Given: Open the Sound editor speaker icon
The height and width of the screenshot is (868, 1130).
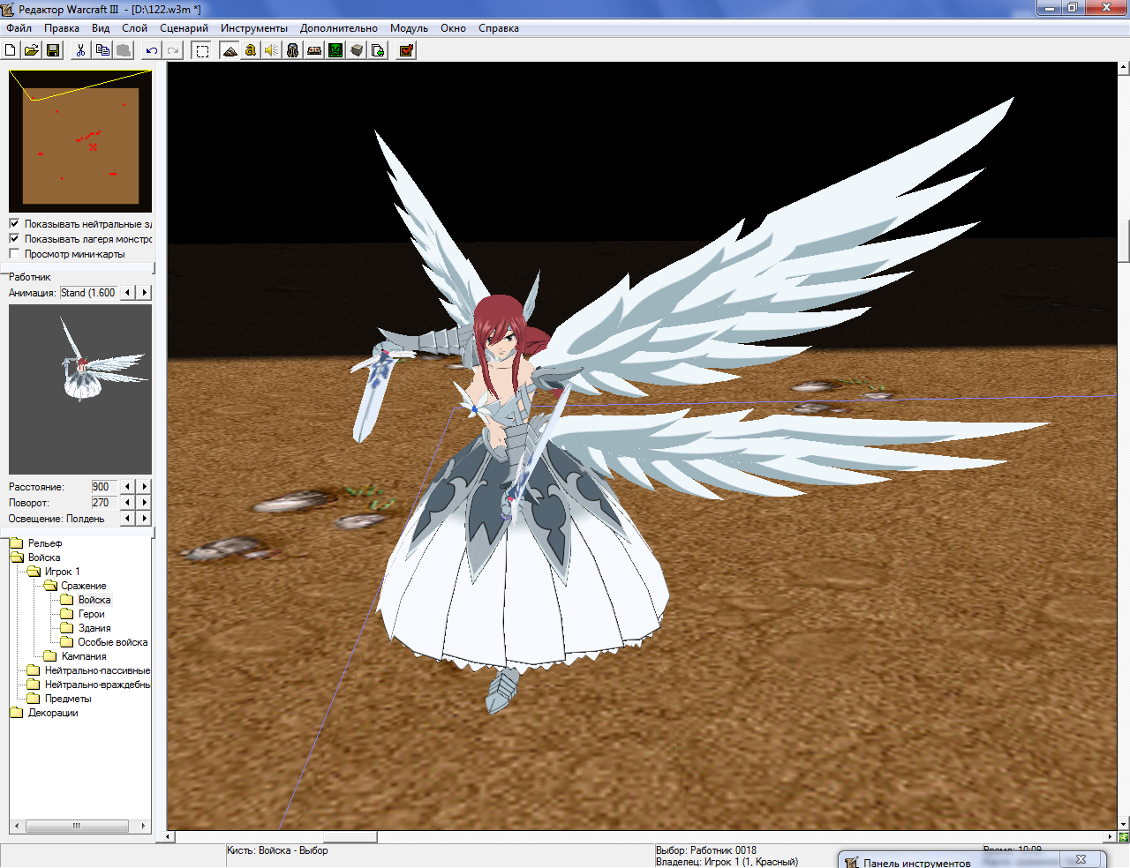Looking at the screenshot, I should pos(272,50).
